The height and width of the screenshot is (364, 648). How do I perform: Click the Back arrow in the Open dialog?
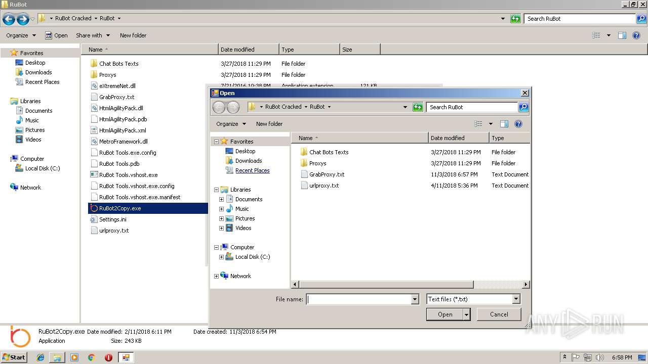(x=219, y=107)
